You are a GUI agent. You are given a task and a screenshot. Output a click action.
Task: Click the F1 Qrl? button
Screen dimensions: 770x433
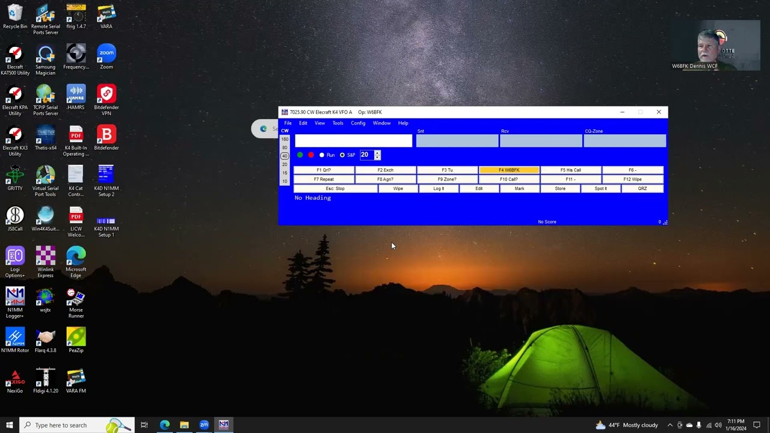point(324,170)
